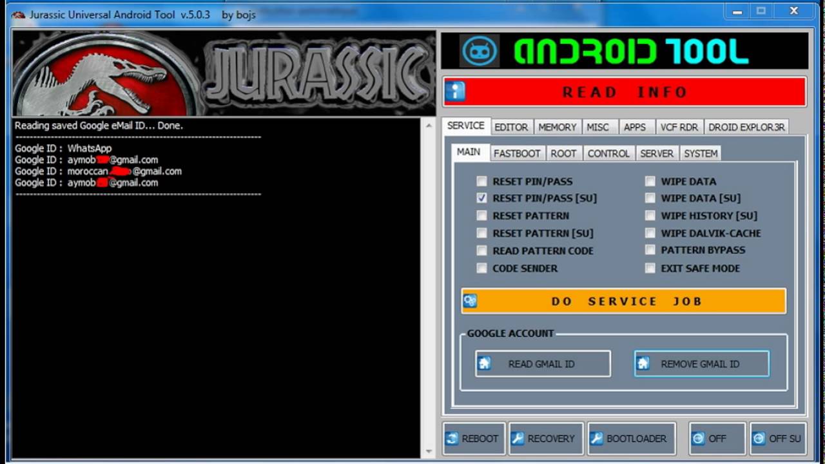Click log scrollbar up arrow
The width and height of the screenshot is (825, 464).
(428, 126)
